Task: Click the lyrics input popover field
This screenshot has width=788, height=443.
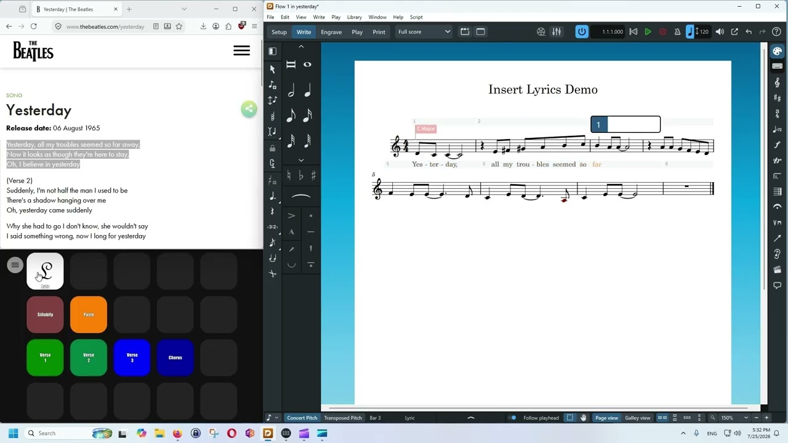Action: pyautogui.click(x=625, y=124)
